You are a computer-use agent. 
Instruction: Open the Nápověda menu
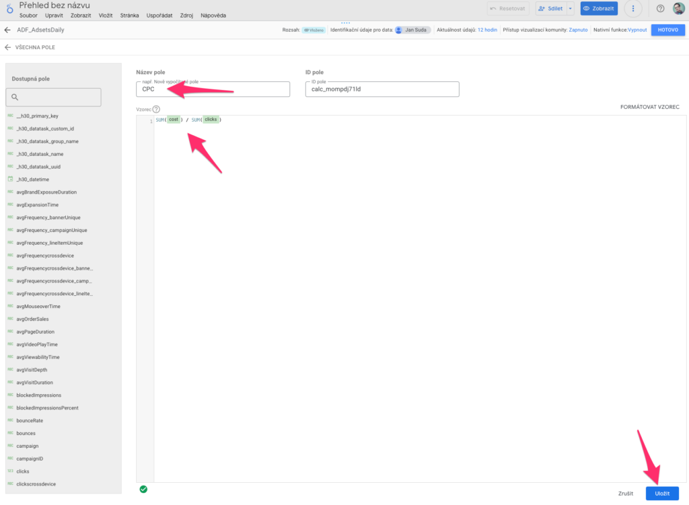pyautogui.click(x=213, y=15)
